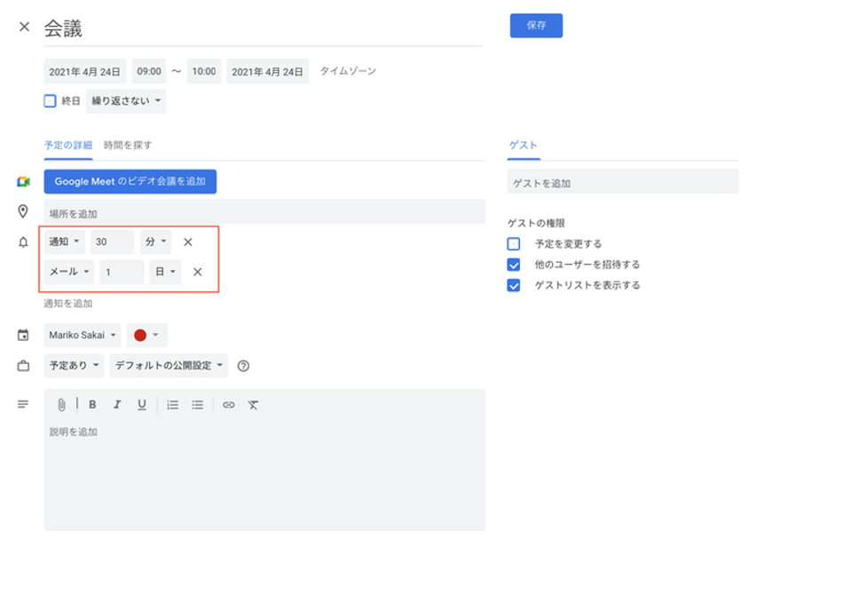The image size is (852, 595).
Task: Open the Mariko Sakai calendar dropdown
Action: [83, 335]
